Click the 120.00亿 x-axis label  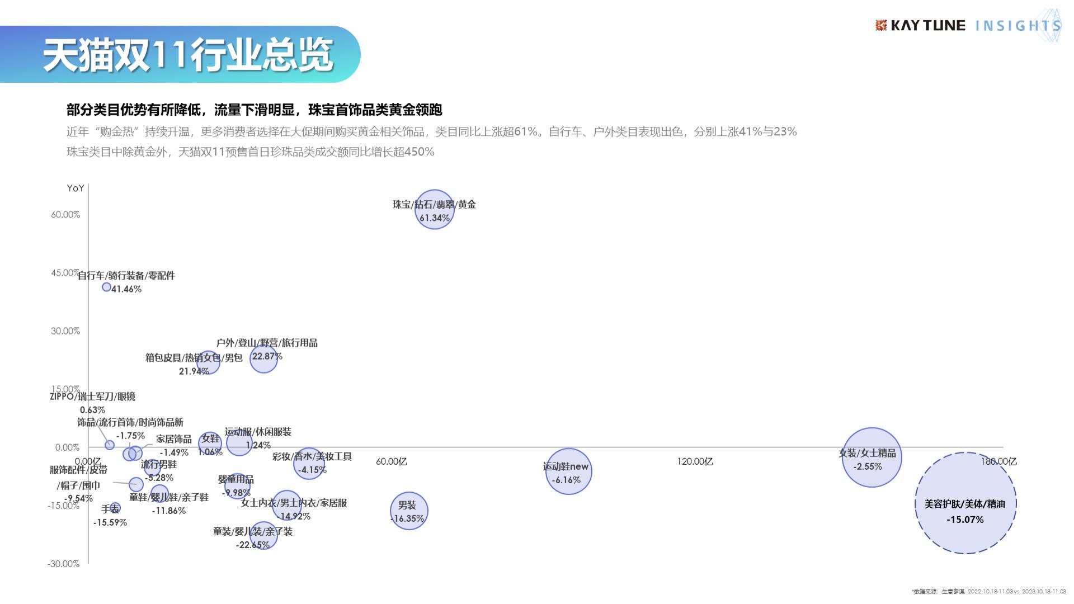(695, 461)
